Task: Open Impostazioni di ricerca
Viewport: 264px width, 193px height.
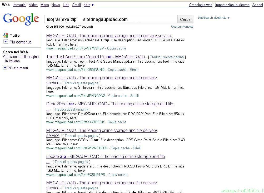Action: tap(232, 5)
